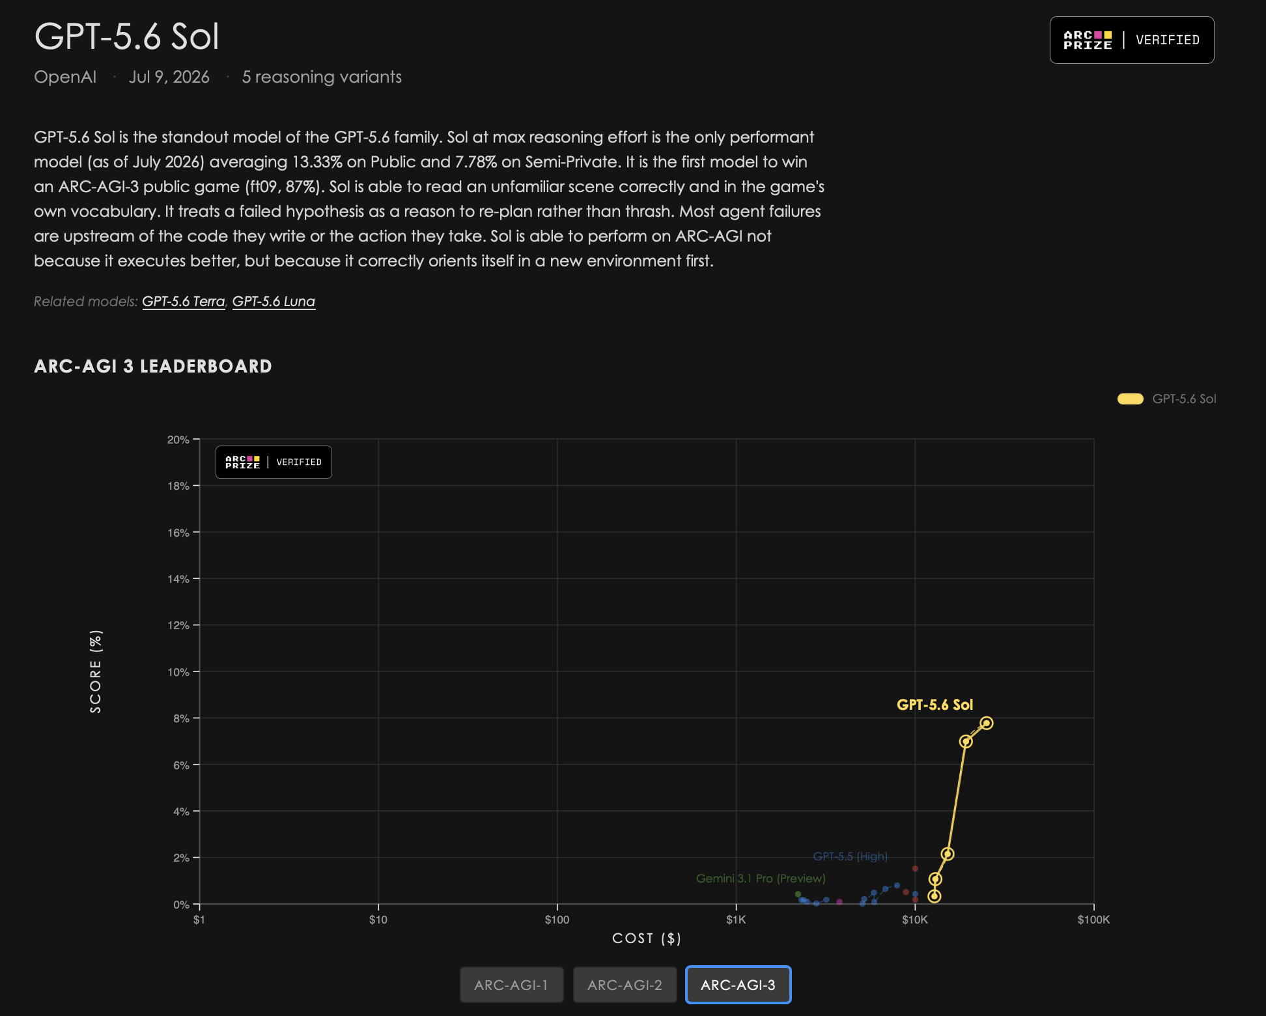This screenshot has height=1016, width=1266.
Task: Click the Verified badge inside the chart
Action: [x=274, y=462]
